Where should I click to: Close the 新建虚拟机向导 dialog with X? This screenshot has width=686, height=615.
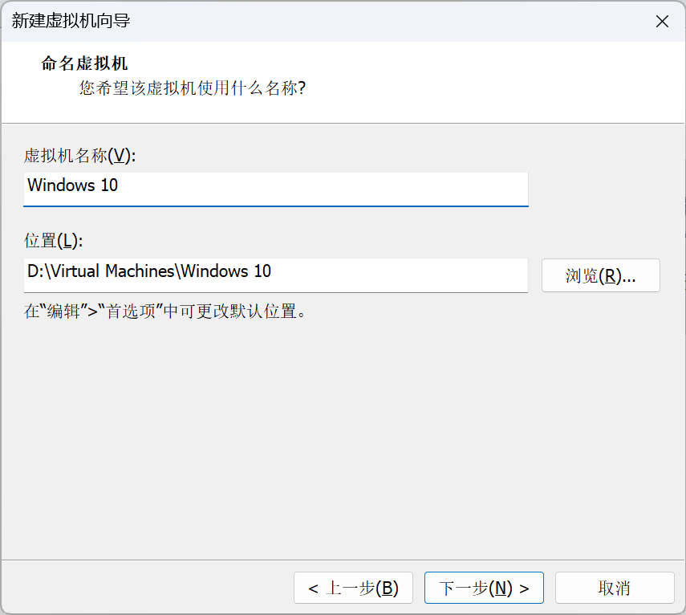coord(662,21)
